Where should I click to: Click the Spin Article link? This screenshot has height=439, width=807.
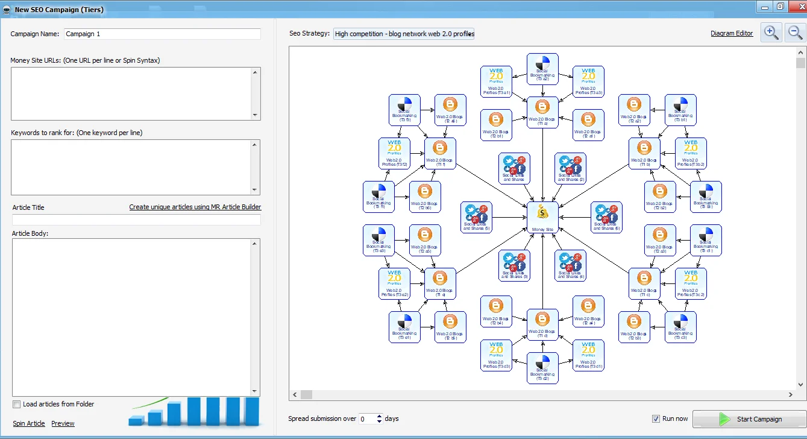[29, 423]
